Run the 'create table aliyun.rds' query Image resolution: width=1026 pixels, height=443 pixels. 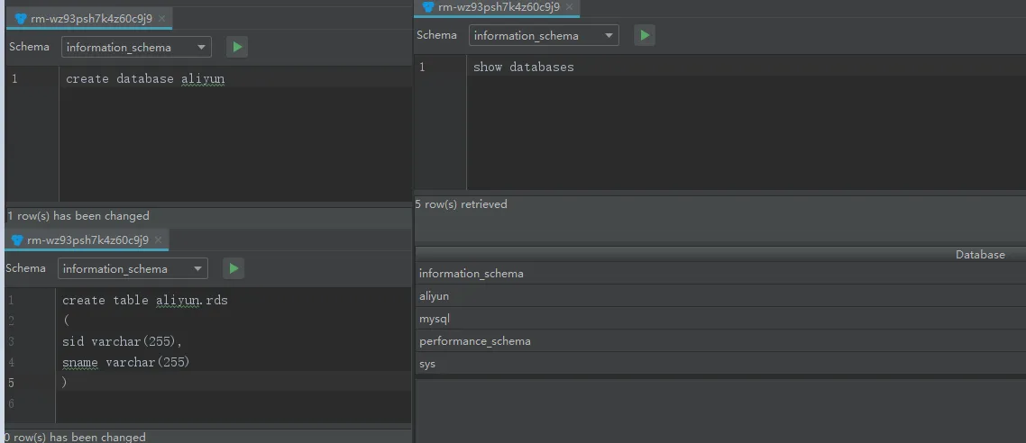[234, 268]
